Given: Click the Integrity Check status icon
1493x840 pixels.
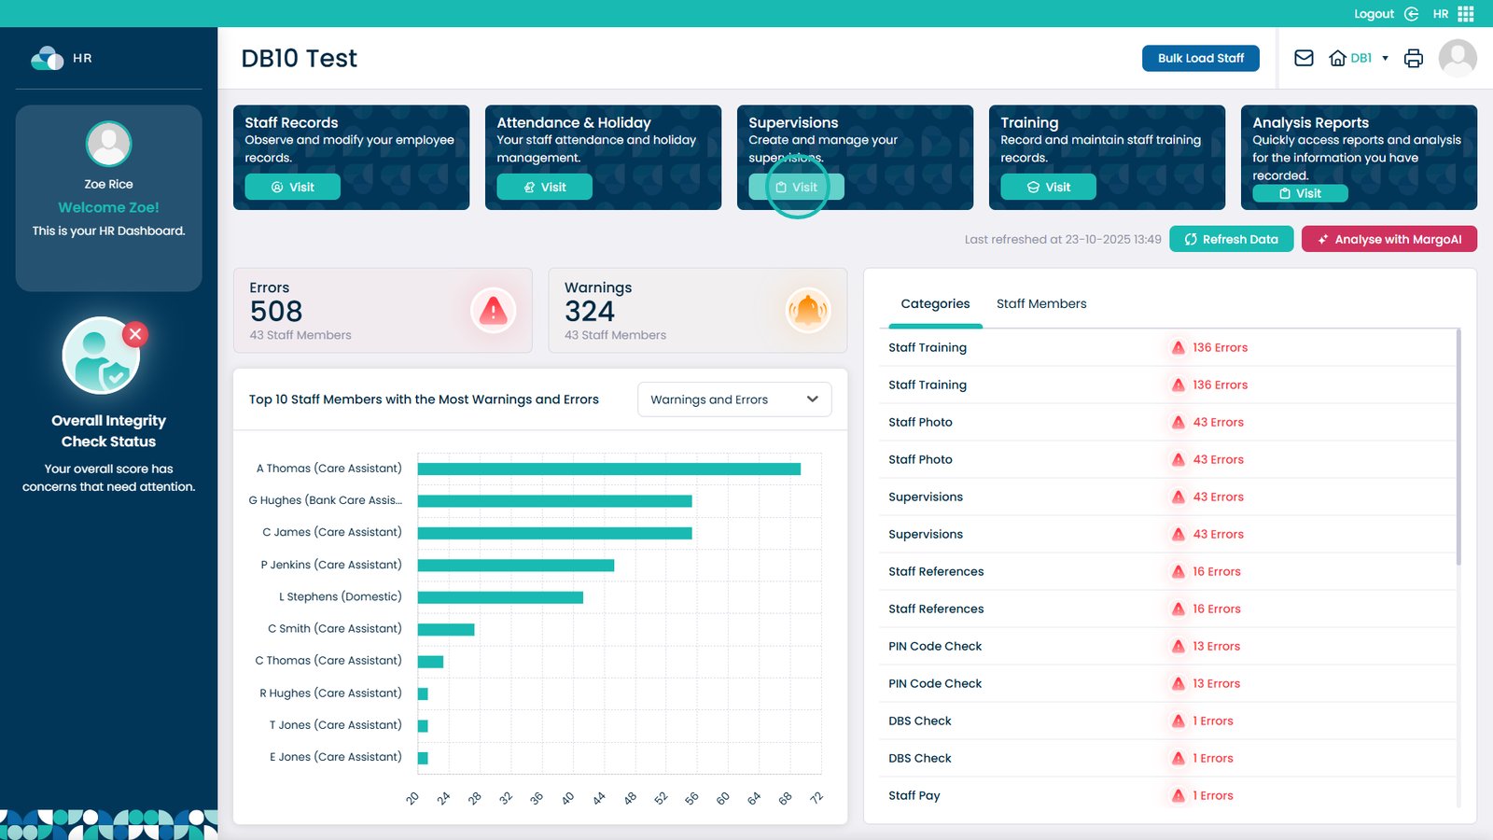Looking at the screenshot, I should point(103,356).
